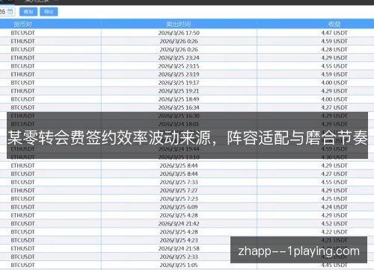Select the time cell 2026/3/25 23:24
Image resolution: width=374 pixels, height=270 pixels.
pyautogui.click(x=179, y=57)
